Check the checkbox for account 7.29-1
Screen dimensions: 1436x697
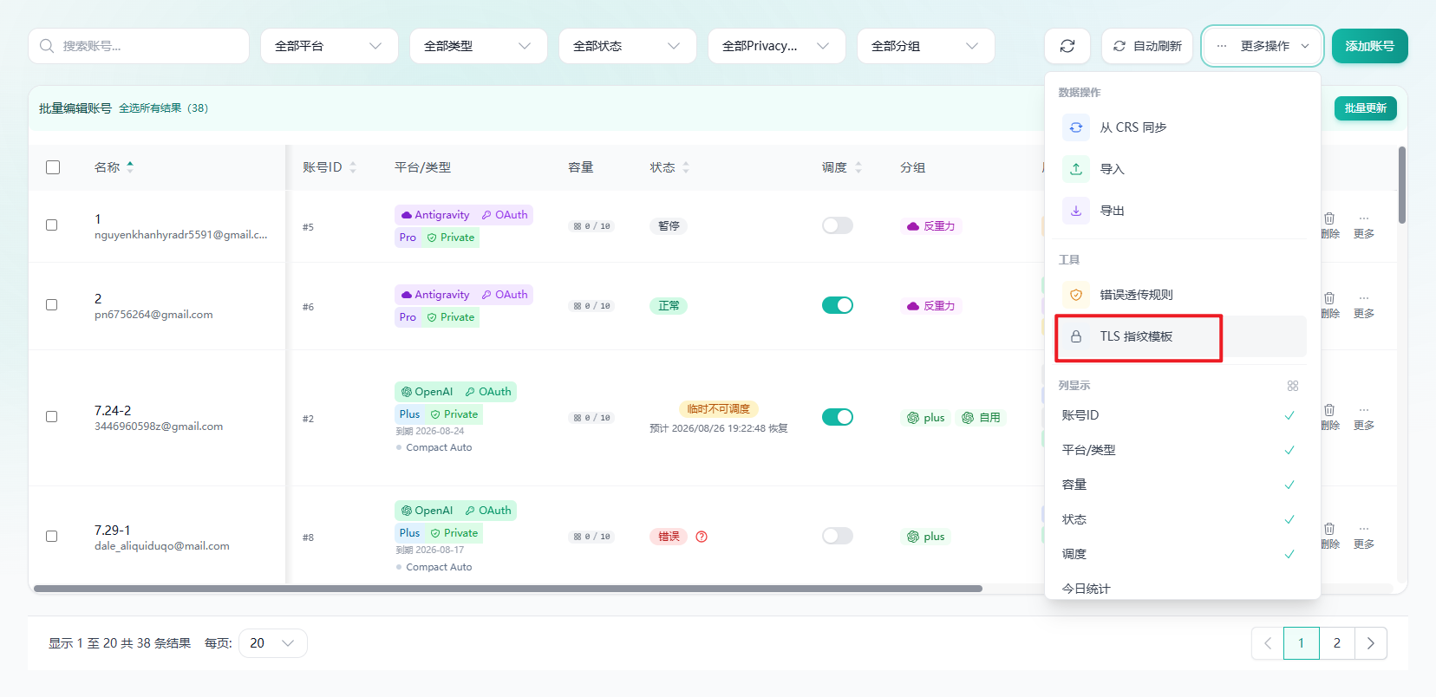52,537
